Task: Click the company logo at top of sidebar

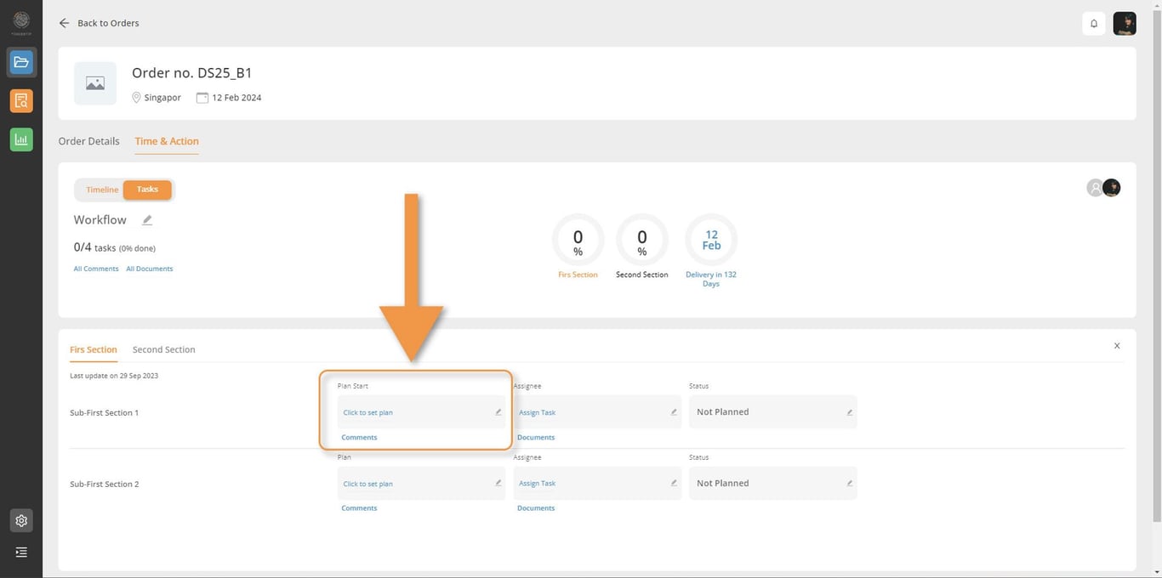Action: 21,21
